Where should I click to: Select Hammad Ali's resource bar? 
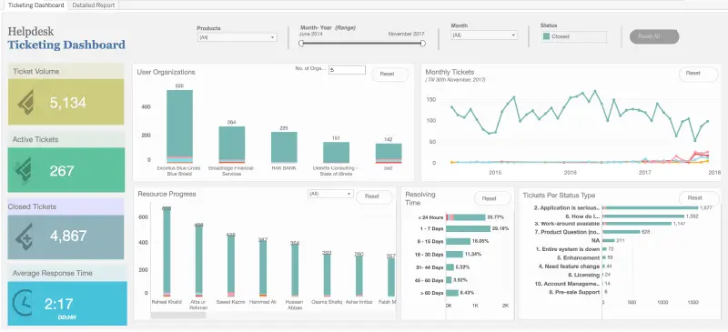[263, 268]
